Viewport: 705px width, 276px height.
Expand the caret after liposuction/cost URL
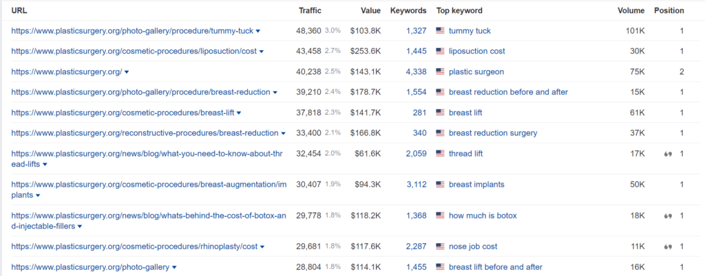[261, 52]
